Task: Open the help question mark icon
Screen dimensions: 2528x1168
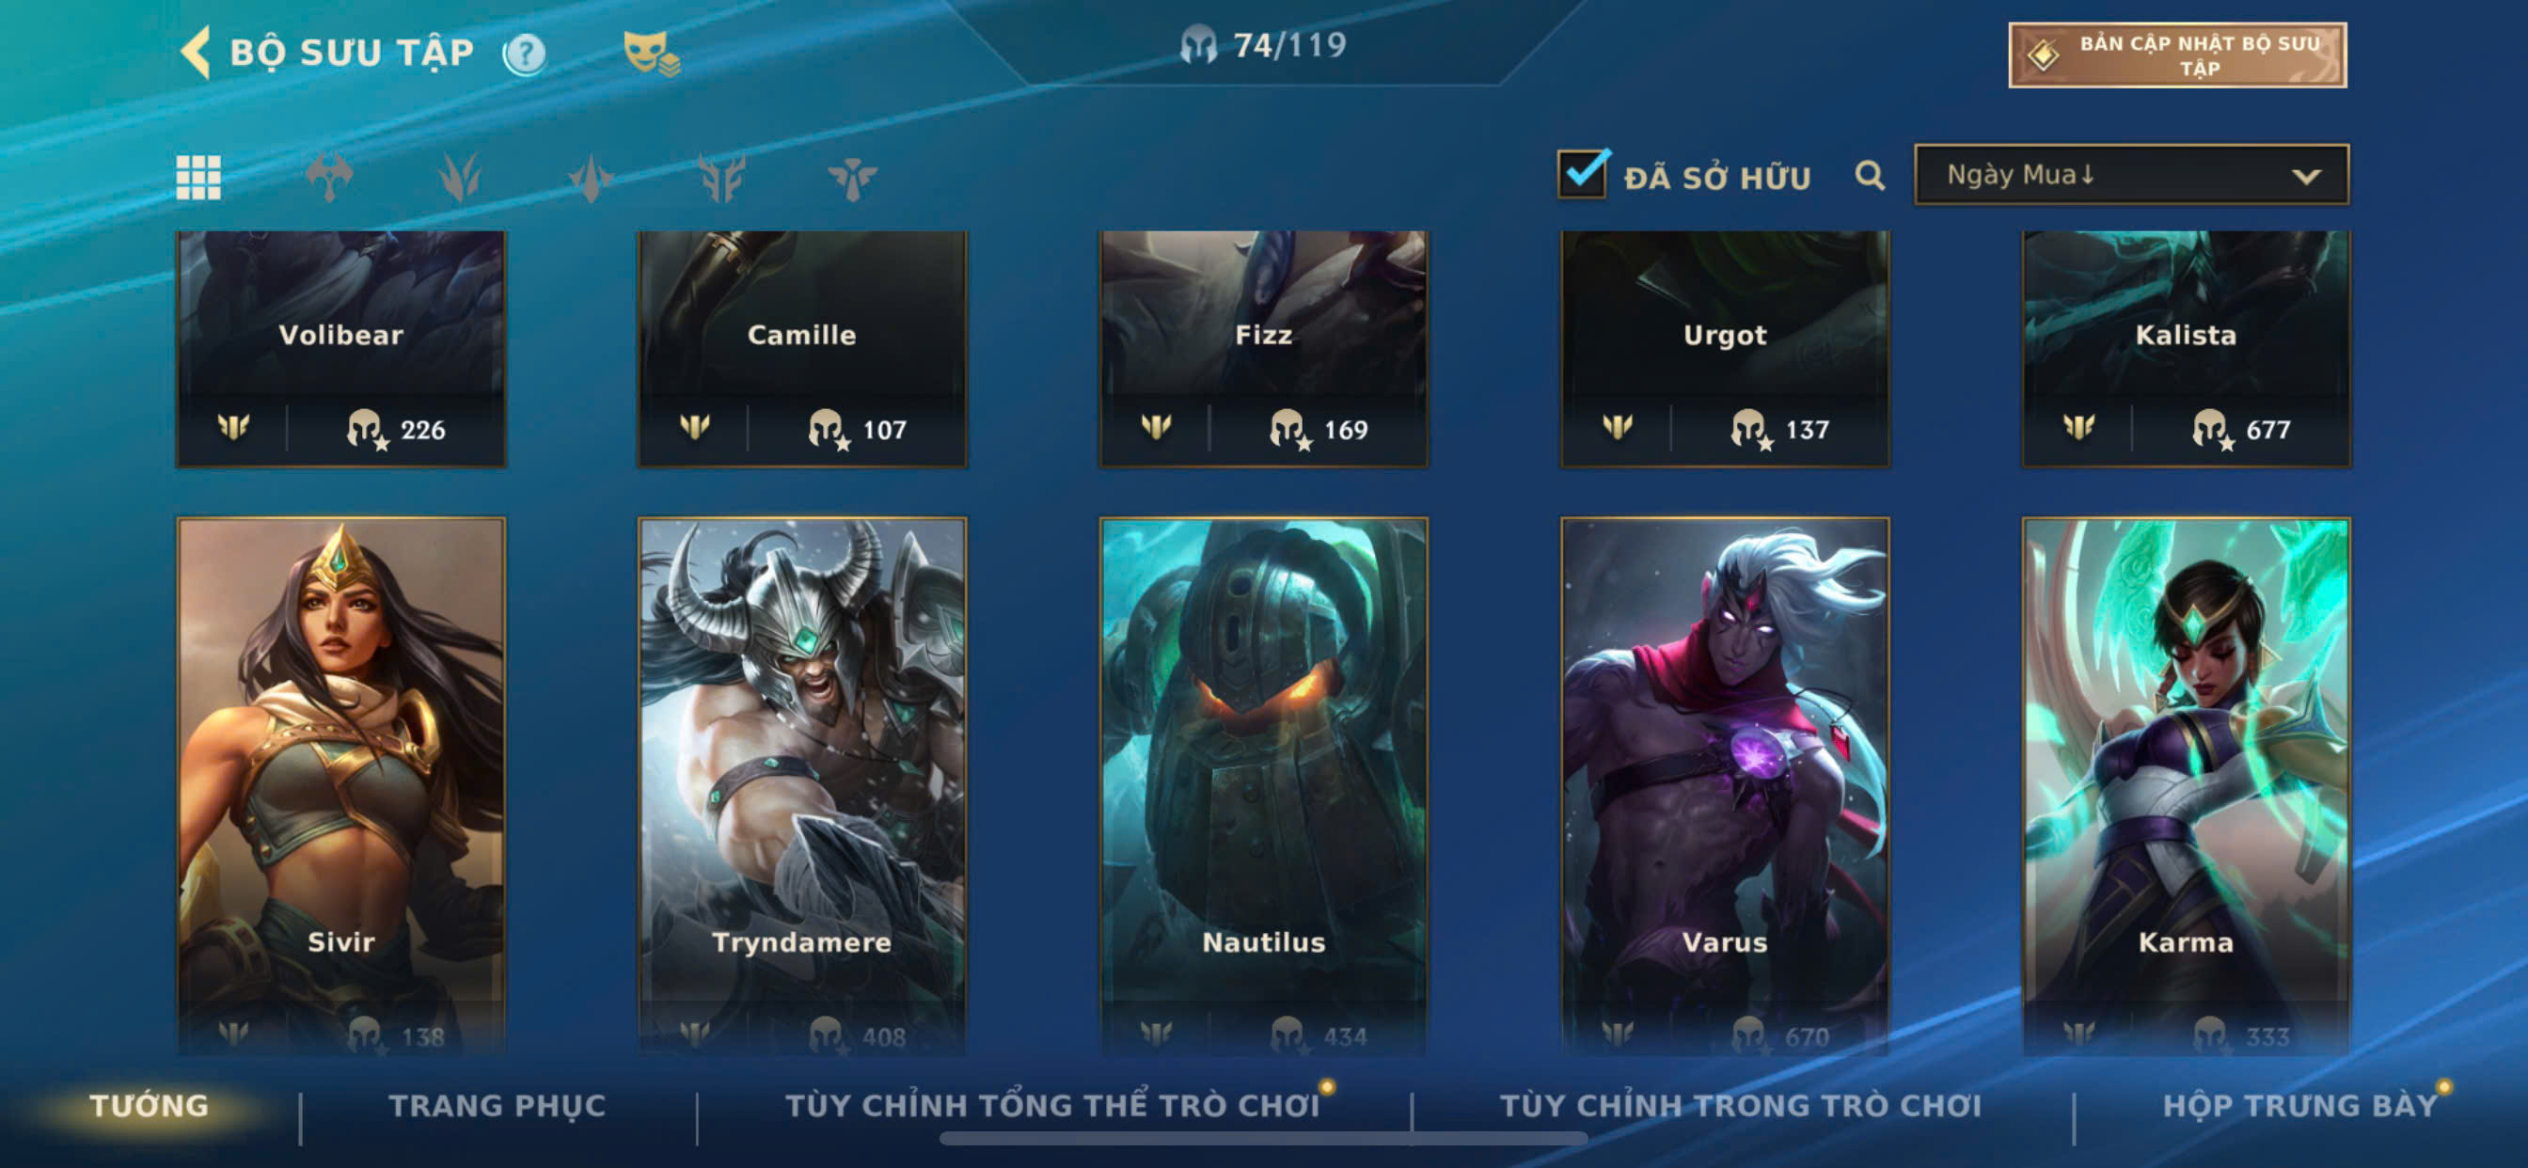Action: tap(525, 53)
